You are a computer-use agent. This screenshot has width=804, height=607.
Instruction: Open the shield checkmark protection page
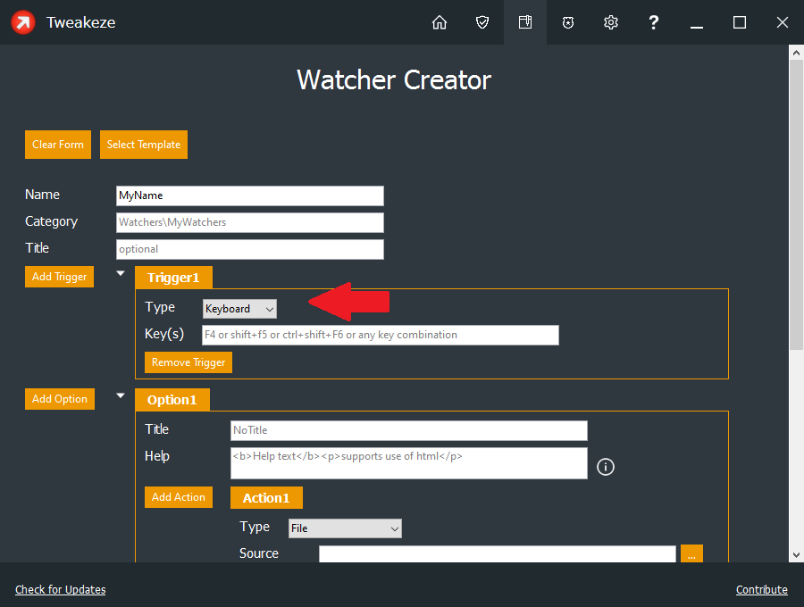click(482, 22)
